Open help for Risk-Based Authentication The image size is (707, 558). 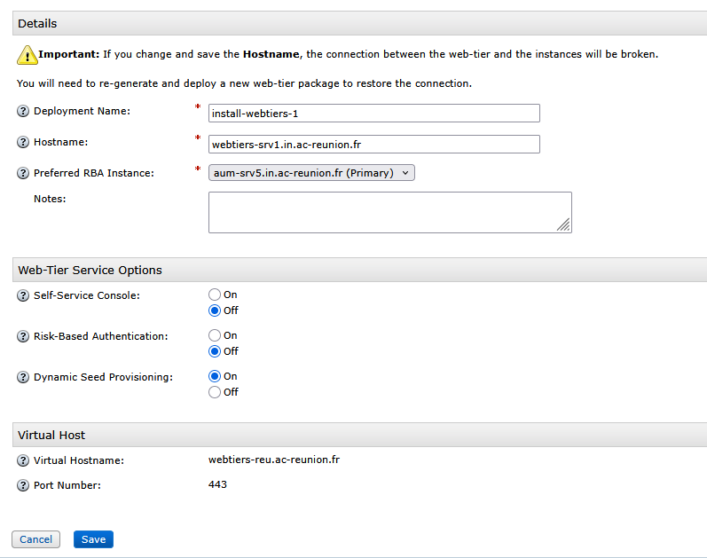pyautogui.click(x=23, y=337)
